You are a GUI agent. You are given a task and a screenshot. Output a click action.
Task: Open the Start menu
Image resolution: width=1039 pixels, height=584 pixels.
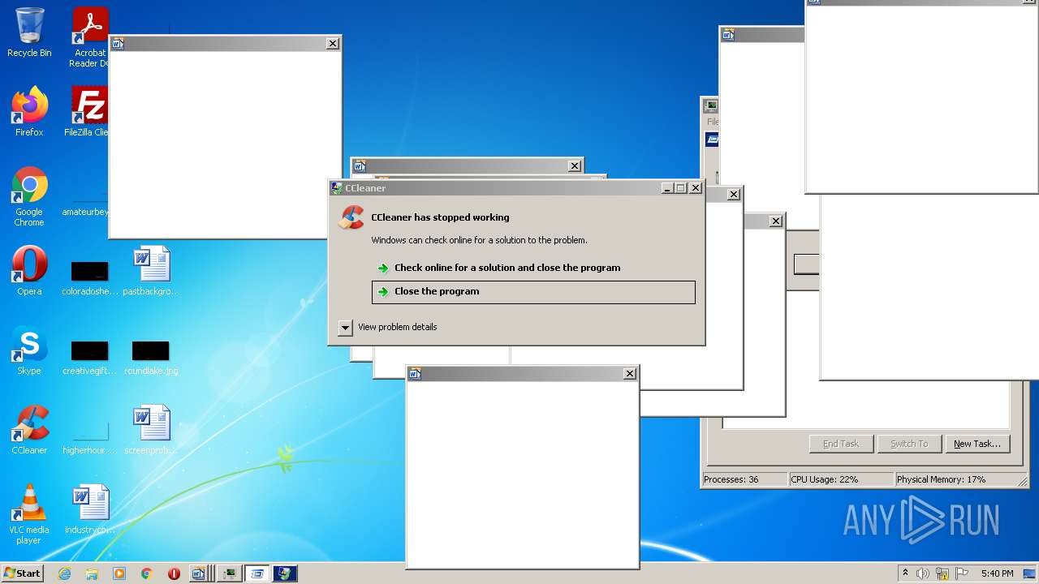[23, 573]
